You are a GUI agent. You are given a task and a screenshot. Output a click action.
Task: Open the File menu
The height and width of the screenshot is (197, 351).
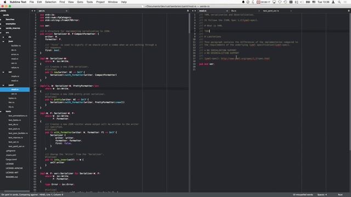[x=32, y=2]
